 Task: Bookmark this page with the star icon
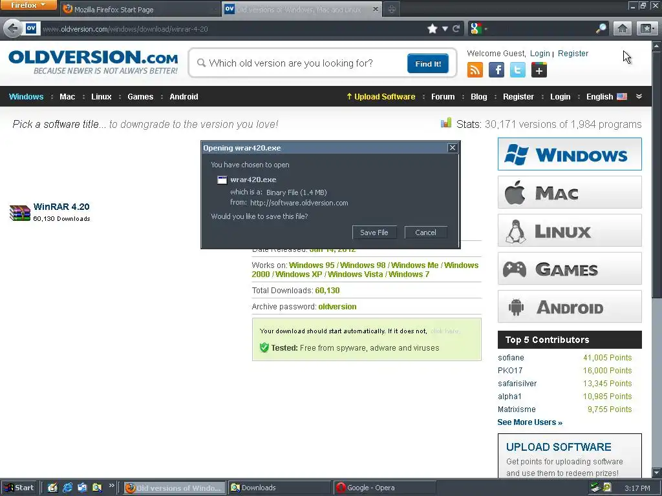[x=432, y=28]
